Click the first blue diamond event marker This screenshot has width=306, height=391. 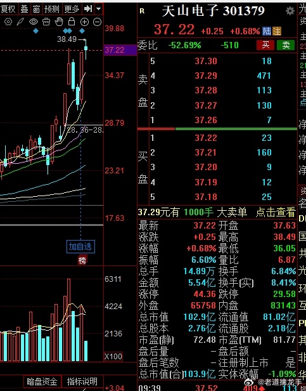(x=36, y=31)
